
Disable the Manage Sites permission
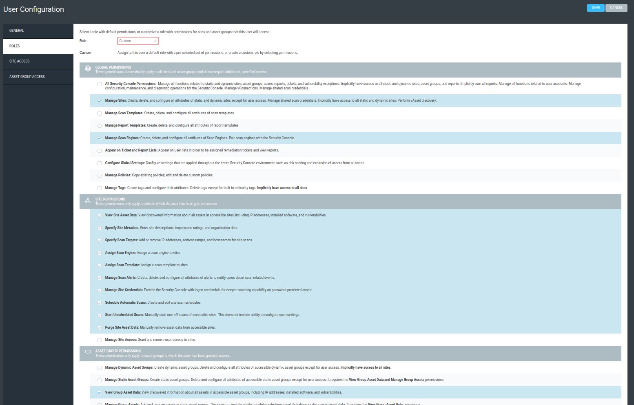pyautogui.click(x=100, y=100)
